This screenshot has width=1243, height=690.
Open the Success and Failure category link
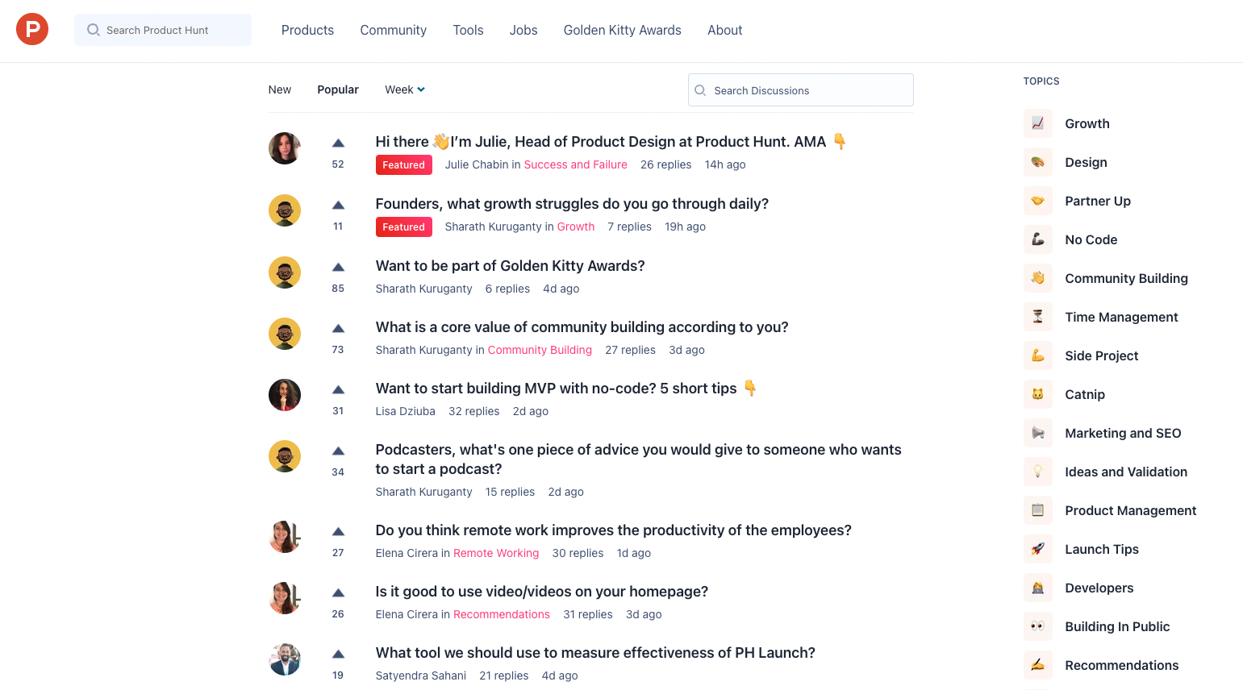pyautogui.click(x=576, y=164)
